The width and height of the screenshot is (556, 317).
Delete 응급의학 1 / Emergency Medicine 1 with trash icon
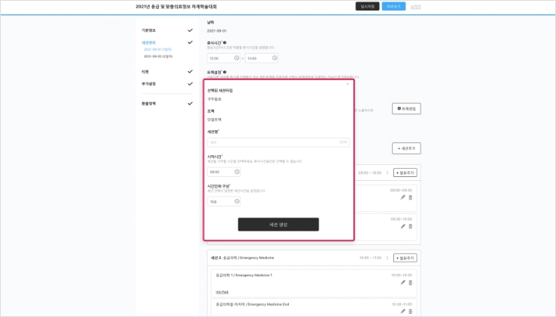pyautogui.click(x=411, y=282)
